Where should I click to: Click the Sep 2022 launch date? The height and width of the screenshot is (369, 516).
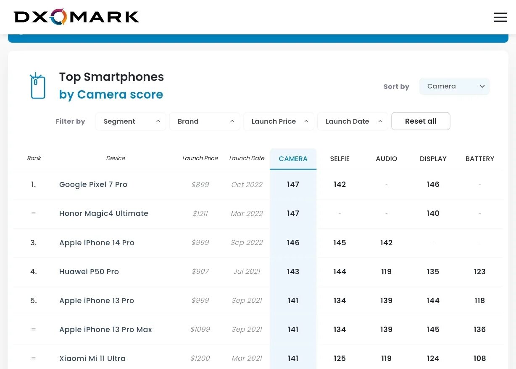tap(247, 243)
